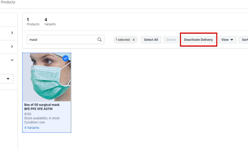248x150 pixels.
Task: Click Stock availability: in stock text
Action: pos(42,118)
